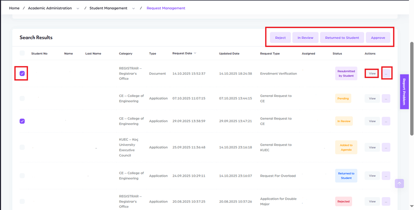Go to Home in the breadcrumb

click(14, 8)
